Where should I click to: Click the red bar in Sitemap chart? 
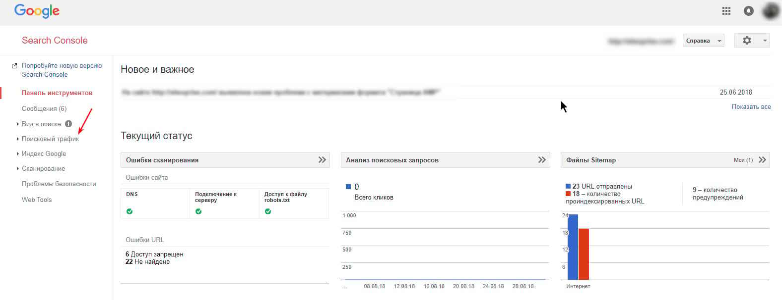point(584,254)
